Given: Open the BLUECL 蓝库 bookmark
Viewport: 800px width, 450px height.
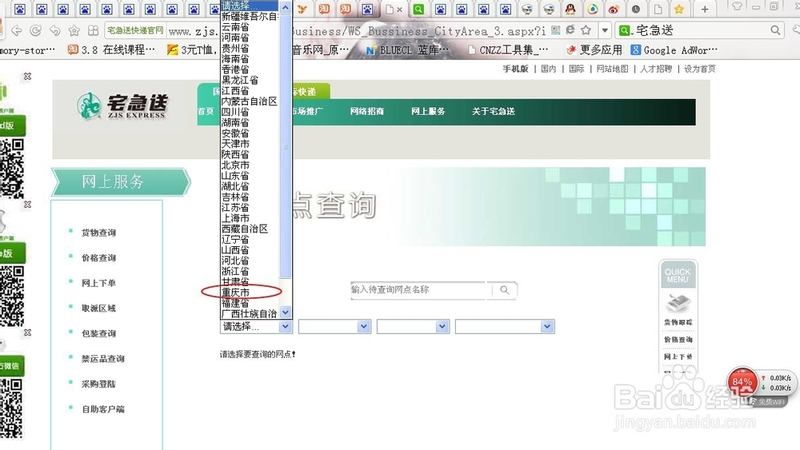Looking at the screenshot, I should pyautogui.click(x=406, y=50).
